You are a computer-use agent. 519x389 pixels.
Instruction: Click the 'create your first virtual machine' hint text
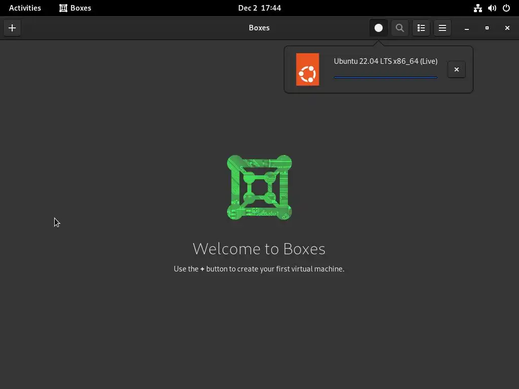tap(259, 269)
